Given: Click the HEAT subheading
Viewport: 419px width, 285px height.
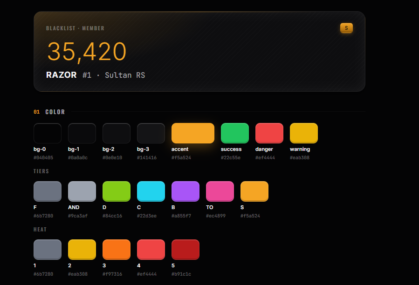Looking at the screenshot, I should (x=40, y=230).
